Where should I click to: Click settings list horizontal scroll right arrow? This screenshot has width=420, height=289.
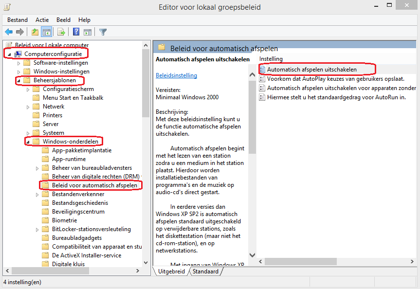(x=412, y=261)
